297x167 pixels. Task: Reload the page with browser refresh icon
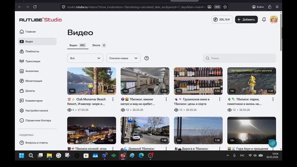(x=35, y=7)
